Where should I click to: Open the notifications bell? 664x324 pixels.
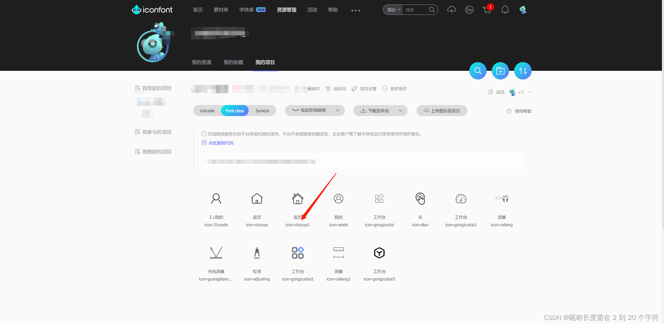point(505,10)
